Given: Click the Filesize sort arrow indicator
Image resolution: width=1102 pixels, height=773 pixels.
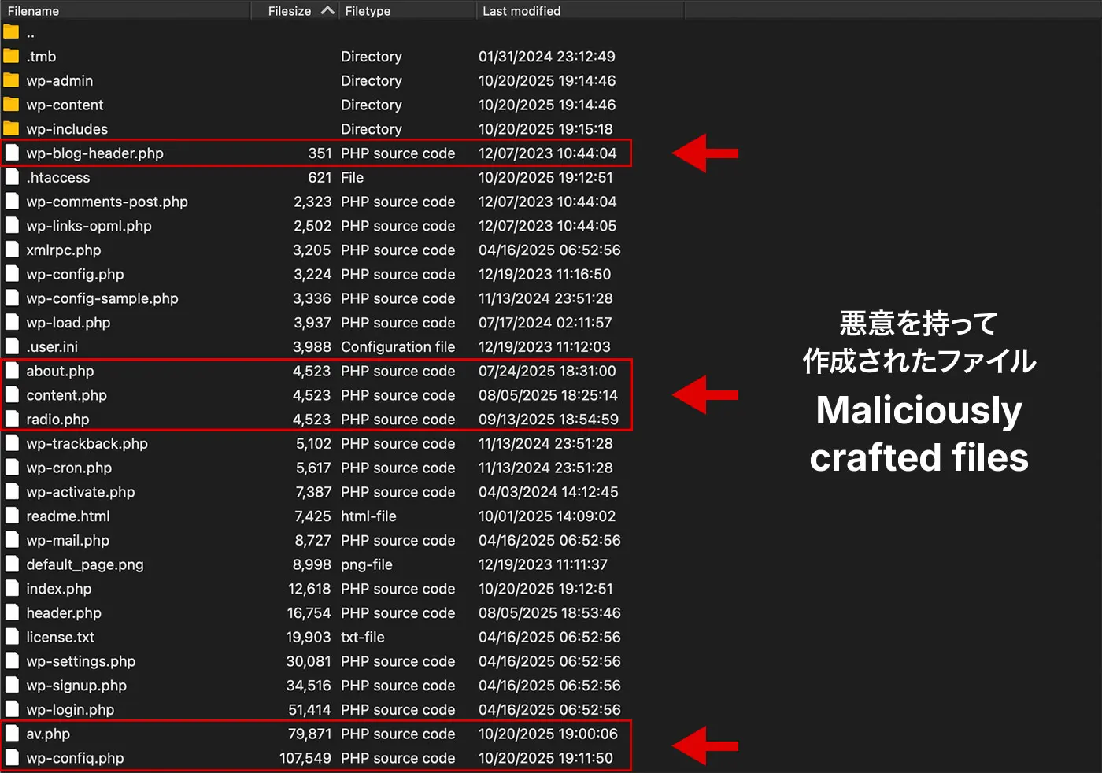Looking at the screenshot, I should pyautogui.click(x=327, y=10).
